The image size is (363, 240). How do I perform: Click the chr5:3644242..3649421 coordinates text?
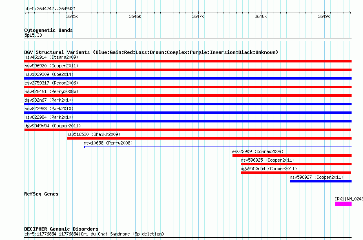(50, 9)
